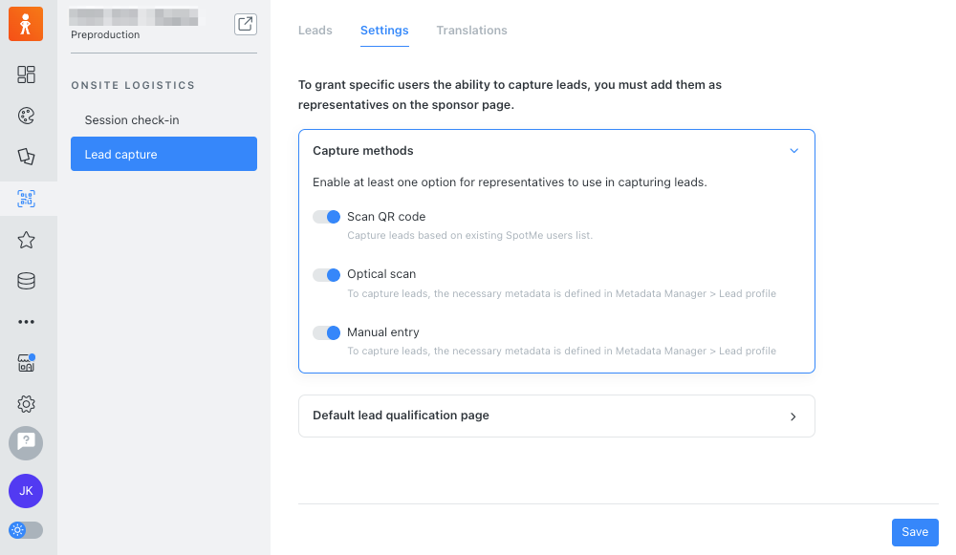Open the dashboard grid icon in sidebar
This screenshot has height=555, width=956.
coord(26,75)
